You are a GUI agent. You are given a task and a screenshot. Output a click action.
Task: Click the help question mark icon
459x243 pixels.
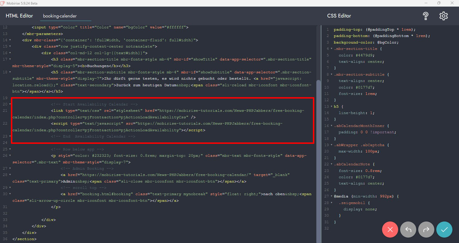(425, 16)
